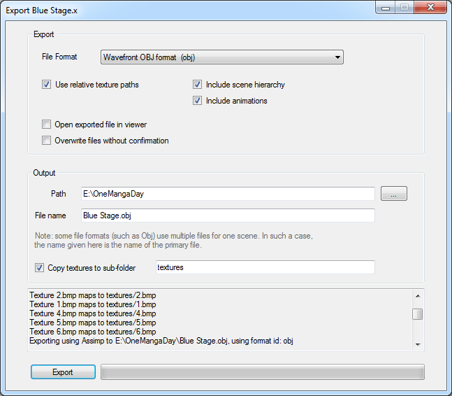Viewport: 452px width, 396px height.
Task: Select log line 'Texture 5.bmp maps to textures/5.bmp'
Action: [x=92, y=323]
